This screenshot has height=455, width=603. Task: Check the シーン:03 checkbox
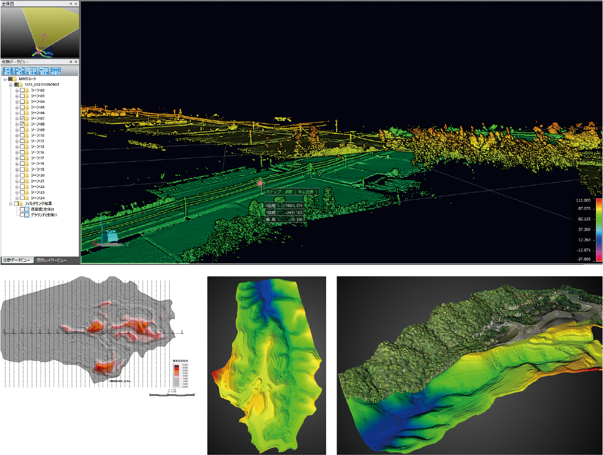22,96
